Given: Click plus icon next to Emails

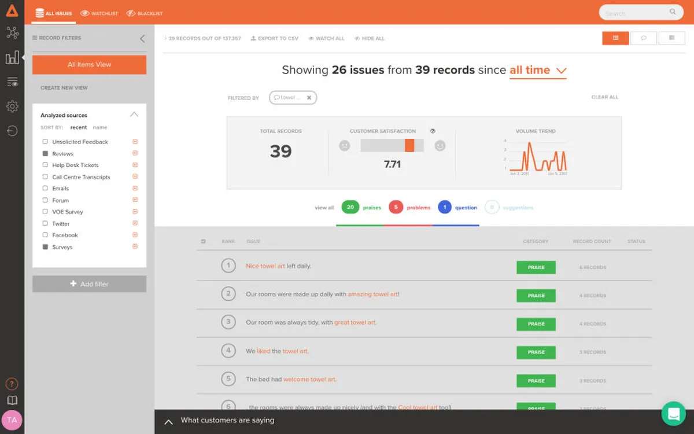Looking at the screenshot, I should pyautogui.click(x=135, y=188).
